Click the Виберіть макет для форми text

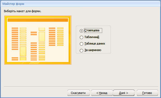22,11
